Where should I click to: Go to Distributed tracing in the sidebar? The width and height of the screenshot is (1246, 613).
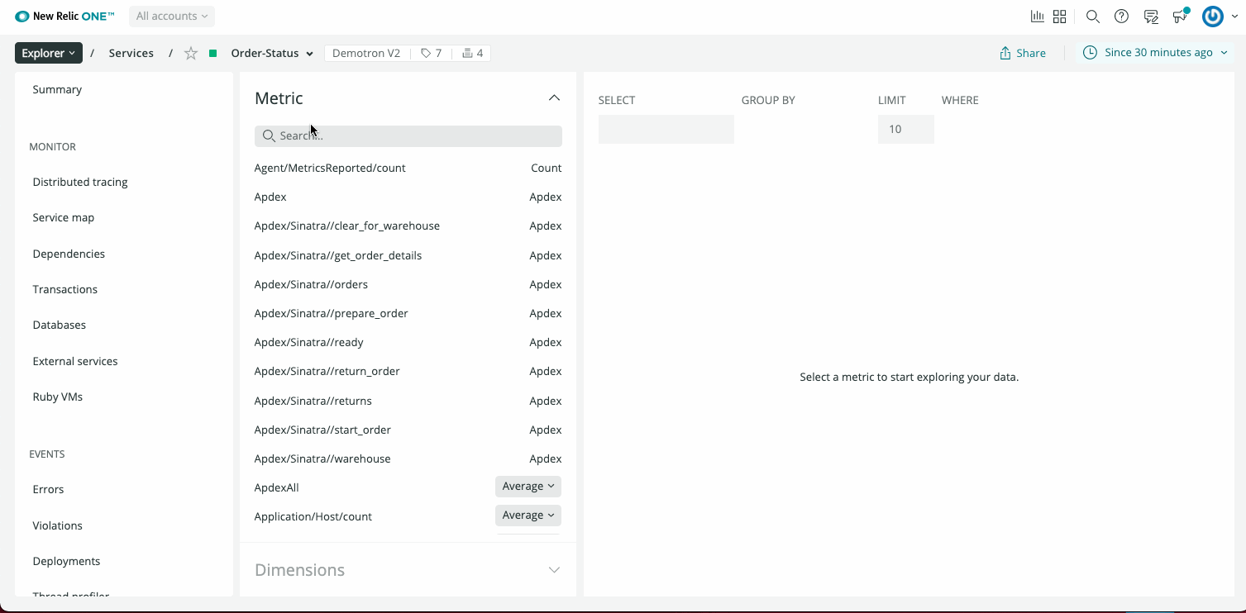[x=79, y=182]
